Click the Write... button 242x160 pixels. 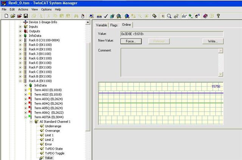click(x=213, y=41)
